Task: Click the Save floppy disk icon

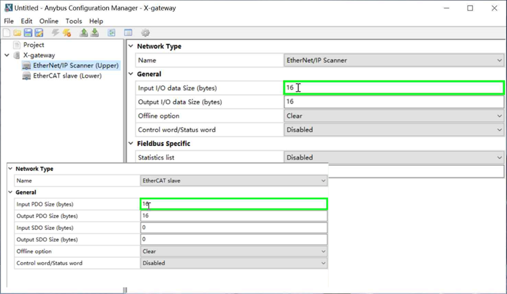Action: click(x=28, y=33)
